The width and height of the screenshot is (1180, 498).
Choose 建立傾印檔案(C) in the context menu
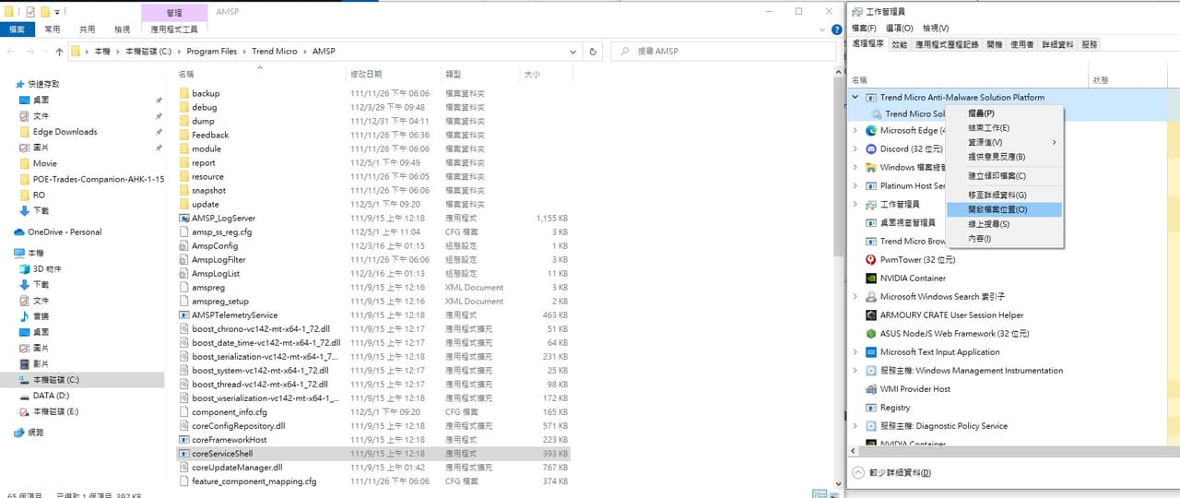tap(1005, 175)
